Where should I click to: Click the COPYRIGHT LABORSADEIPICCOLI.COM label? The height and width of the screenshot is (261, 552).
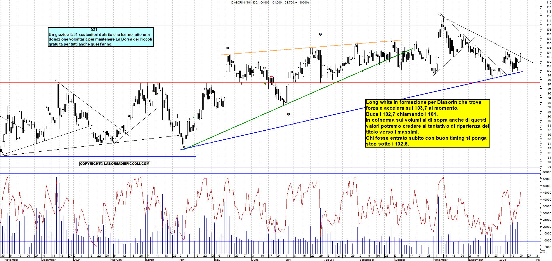pos(115,164)
